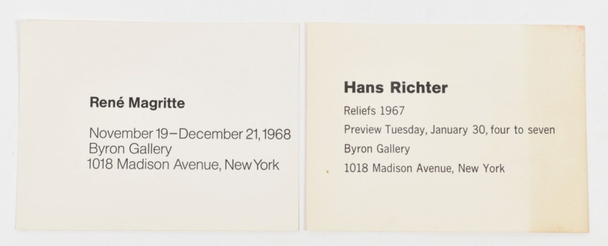Select the Madison Avenue address on Richter card
Viewport: 608px width, 246px height.
(424, 169)
